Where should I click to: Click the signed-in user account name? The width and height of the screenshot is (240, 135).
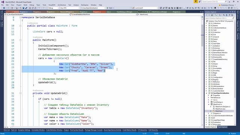coord(228,5)
